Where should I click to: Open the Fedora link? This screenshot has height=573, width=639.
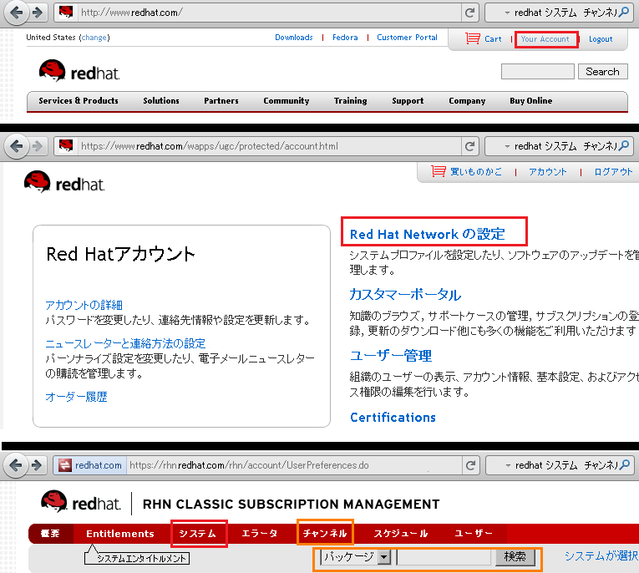tap(345, 38)
